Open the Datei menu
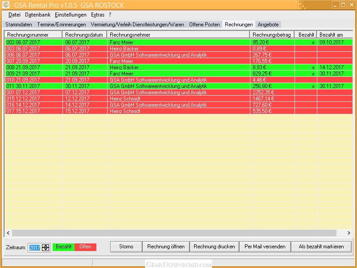This screenshot has height=268, width=357. [x=14, y=15]
